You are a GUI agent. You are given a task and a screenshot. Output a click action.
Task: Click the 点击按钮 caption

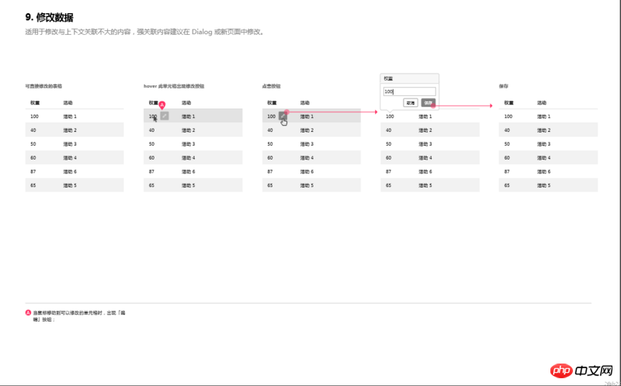click(x=271, y=86)
